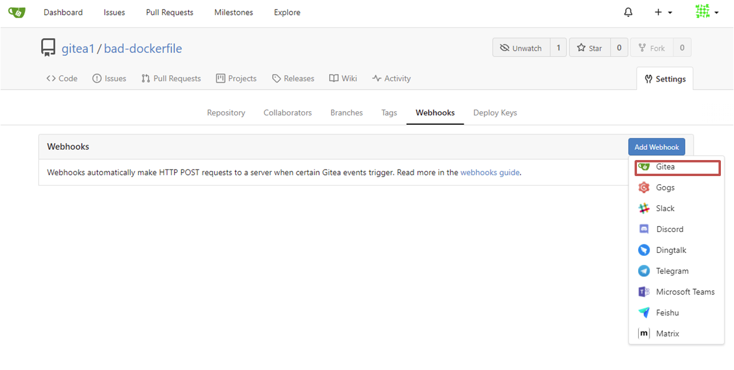Open Milestones in the top navigation
734x370 pixels.
pos(233,12)
